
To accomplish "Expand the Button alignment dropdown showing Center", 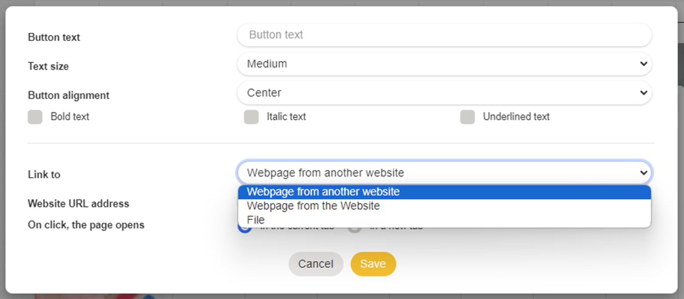I will click(x=444, y=93).
